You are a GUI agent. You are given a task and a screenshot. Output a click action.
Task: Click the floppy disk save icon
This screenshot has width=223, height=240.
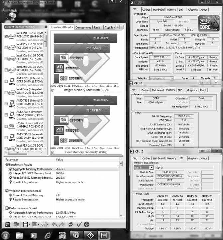pos(25,225)
